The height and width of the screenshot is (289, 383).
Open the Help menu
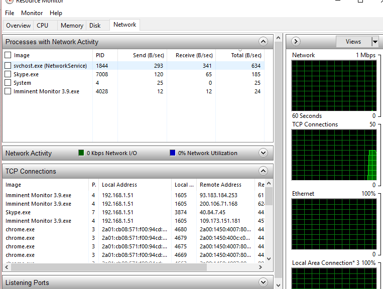[x=56, y=13]
